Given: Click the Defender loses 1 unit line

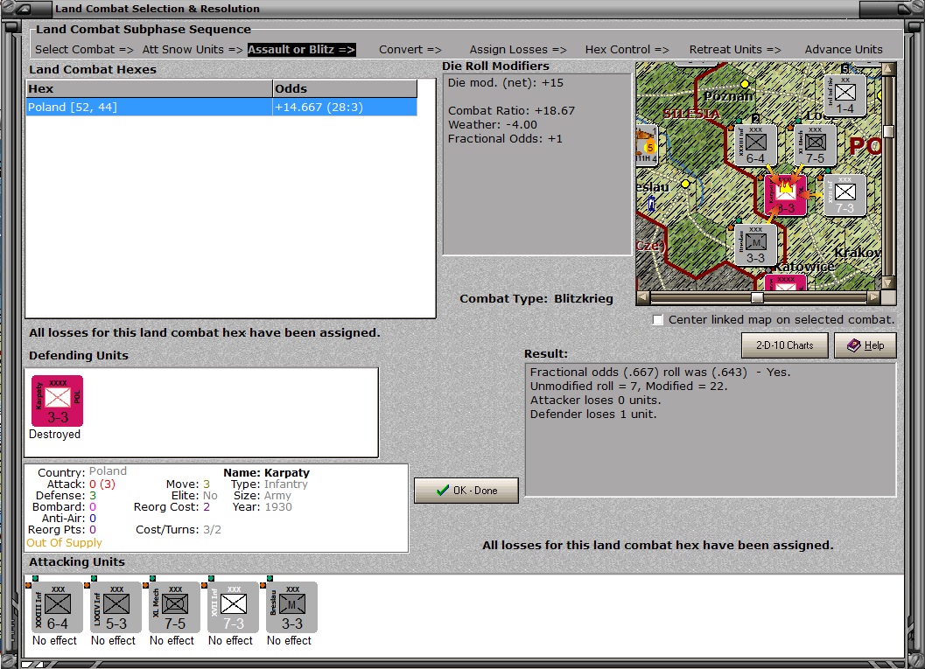Looking at the screenshot, I should point(592,414).
